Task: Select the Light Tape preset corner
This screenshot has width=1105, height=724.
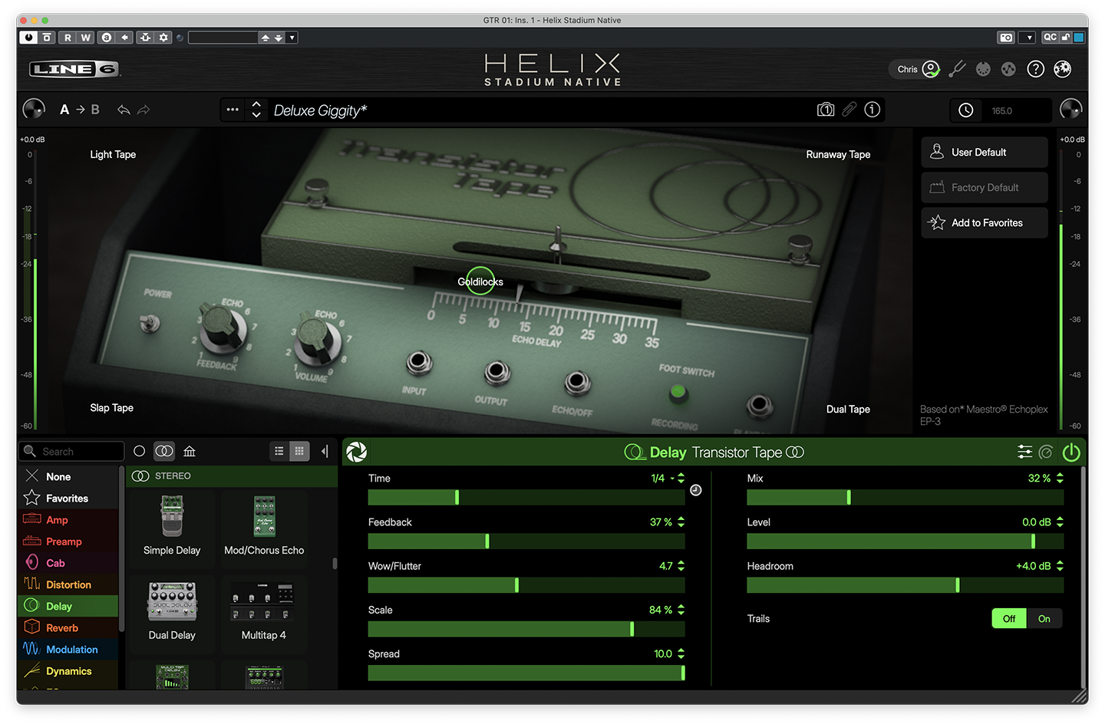Action: point(113,154)
